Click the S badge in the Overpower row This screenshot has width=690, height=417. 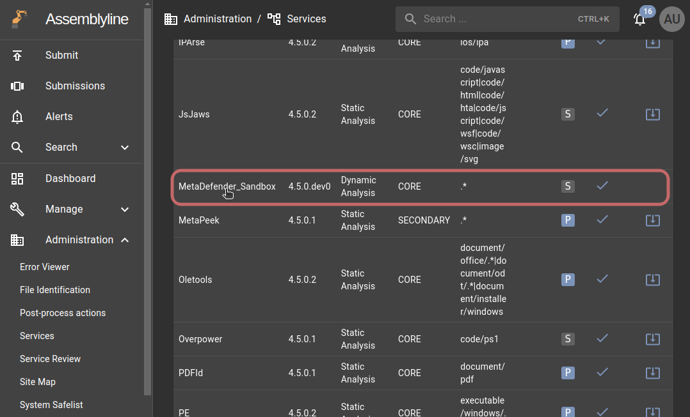click(568, 339)
